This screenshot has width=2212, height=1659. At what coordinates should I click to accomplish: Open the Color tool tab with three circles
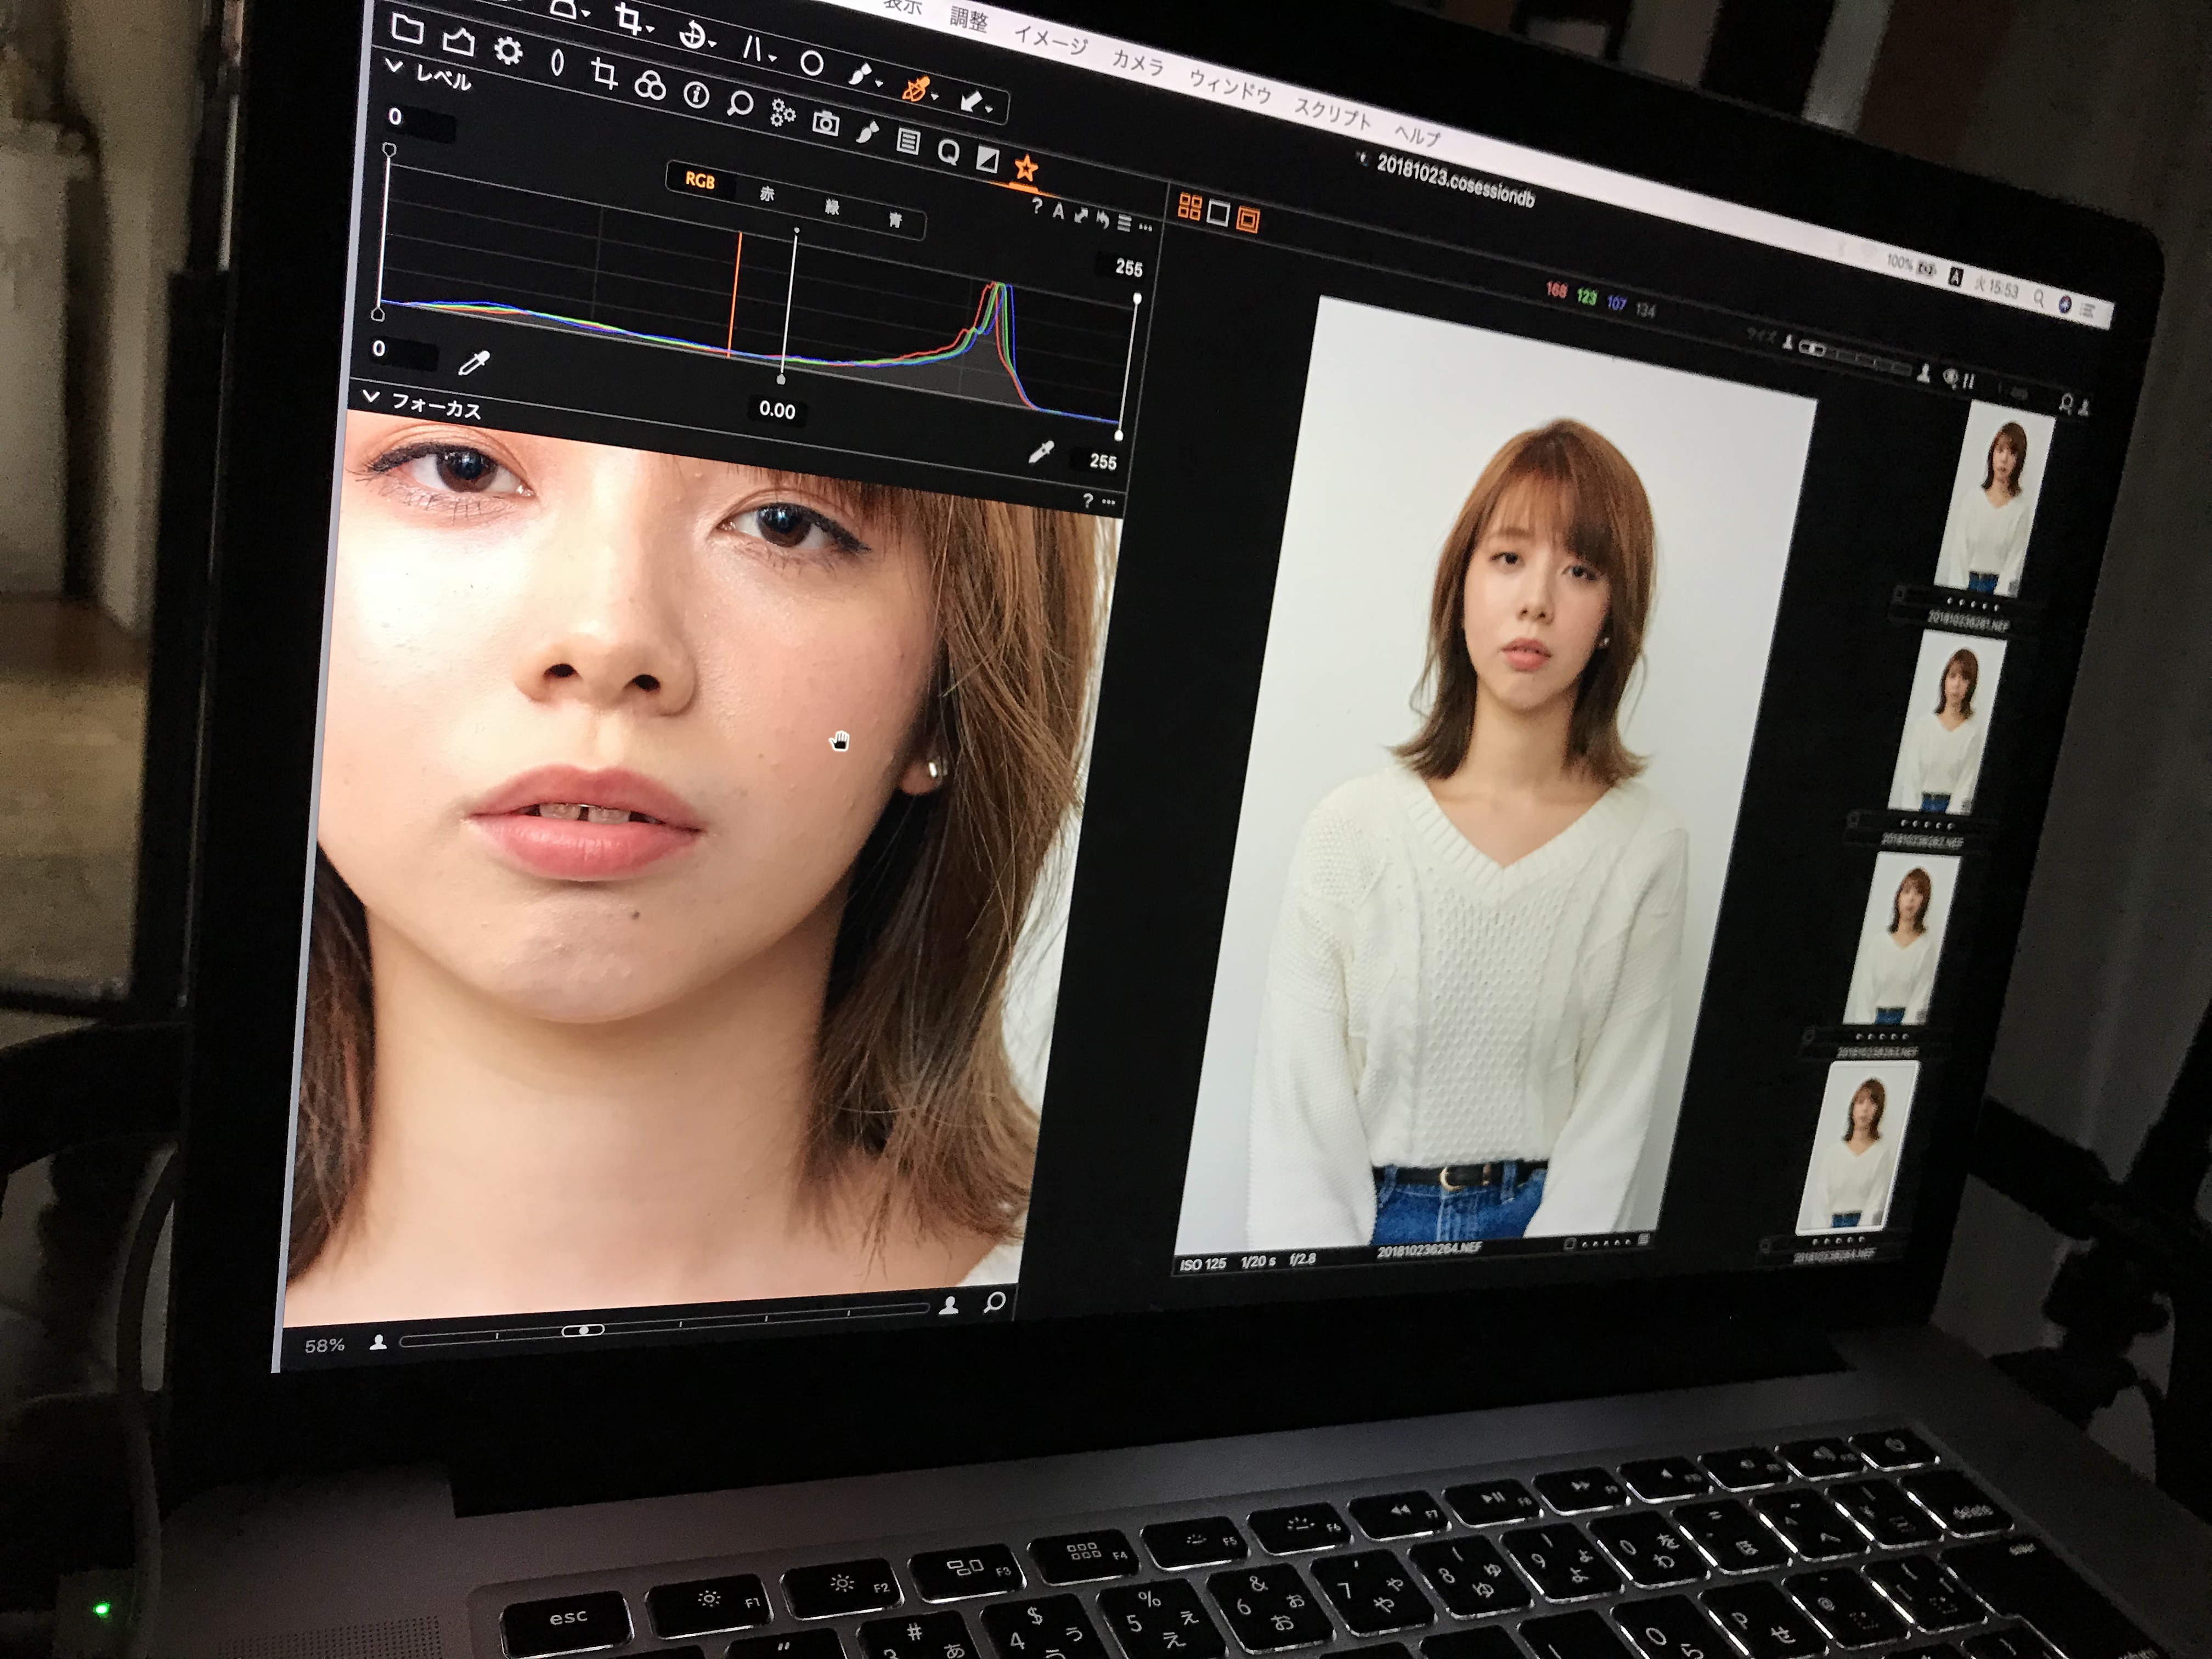click(x=650, y=85)
